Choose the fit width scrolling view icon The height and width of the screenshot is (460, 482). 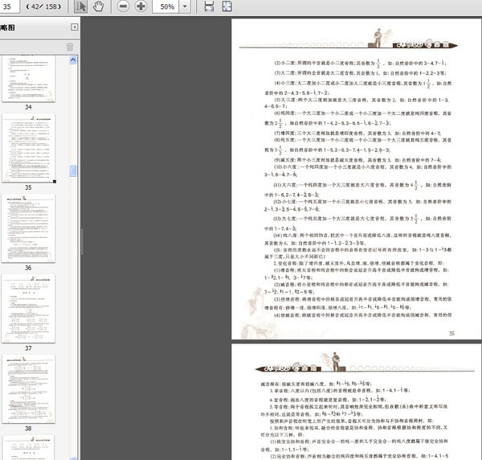pyautogui.click(x=209, y=6)
